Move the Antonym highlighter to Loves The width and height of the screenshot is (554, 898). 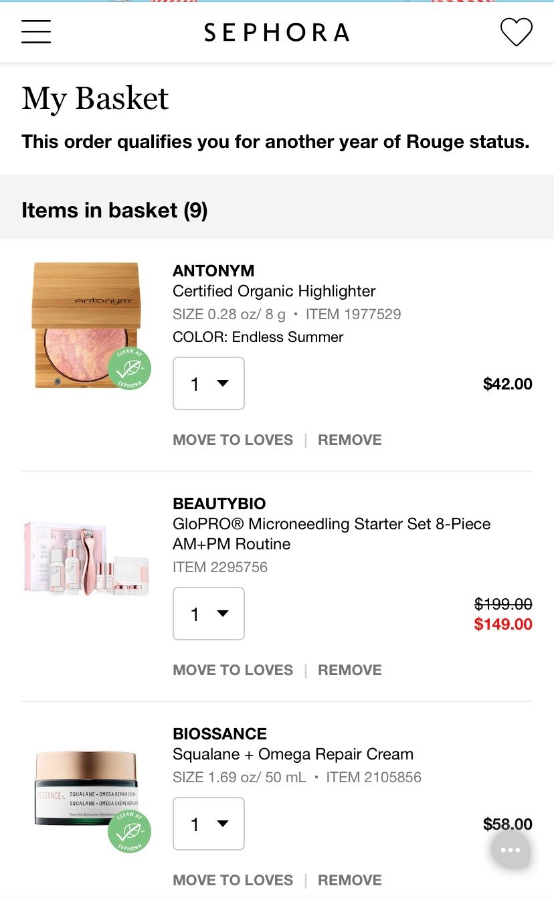point(232,440)
